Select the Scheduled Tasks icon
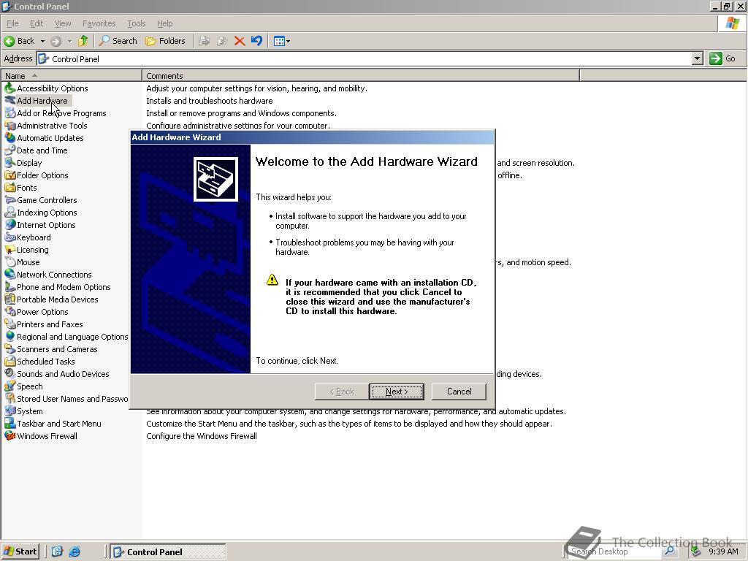748x561 pixels. [x=9, y=361]
